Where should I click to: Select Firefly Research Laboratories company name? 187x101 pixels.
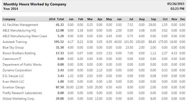pyautogui.click(x=22, y=93)
